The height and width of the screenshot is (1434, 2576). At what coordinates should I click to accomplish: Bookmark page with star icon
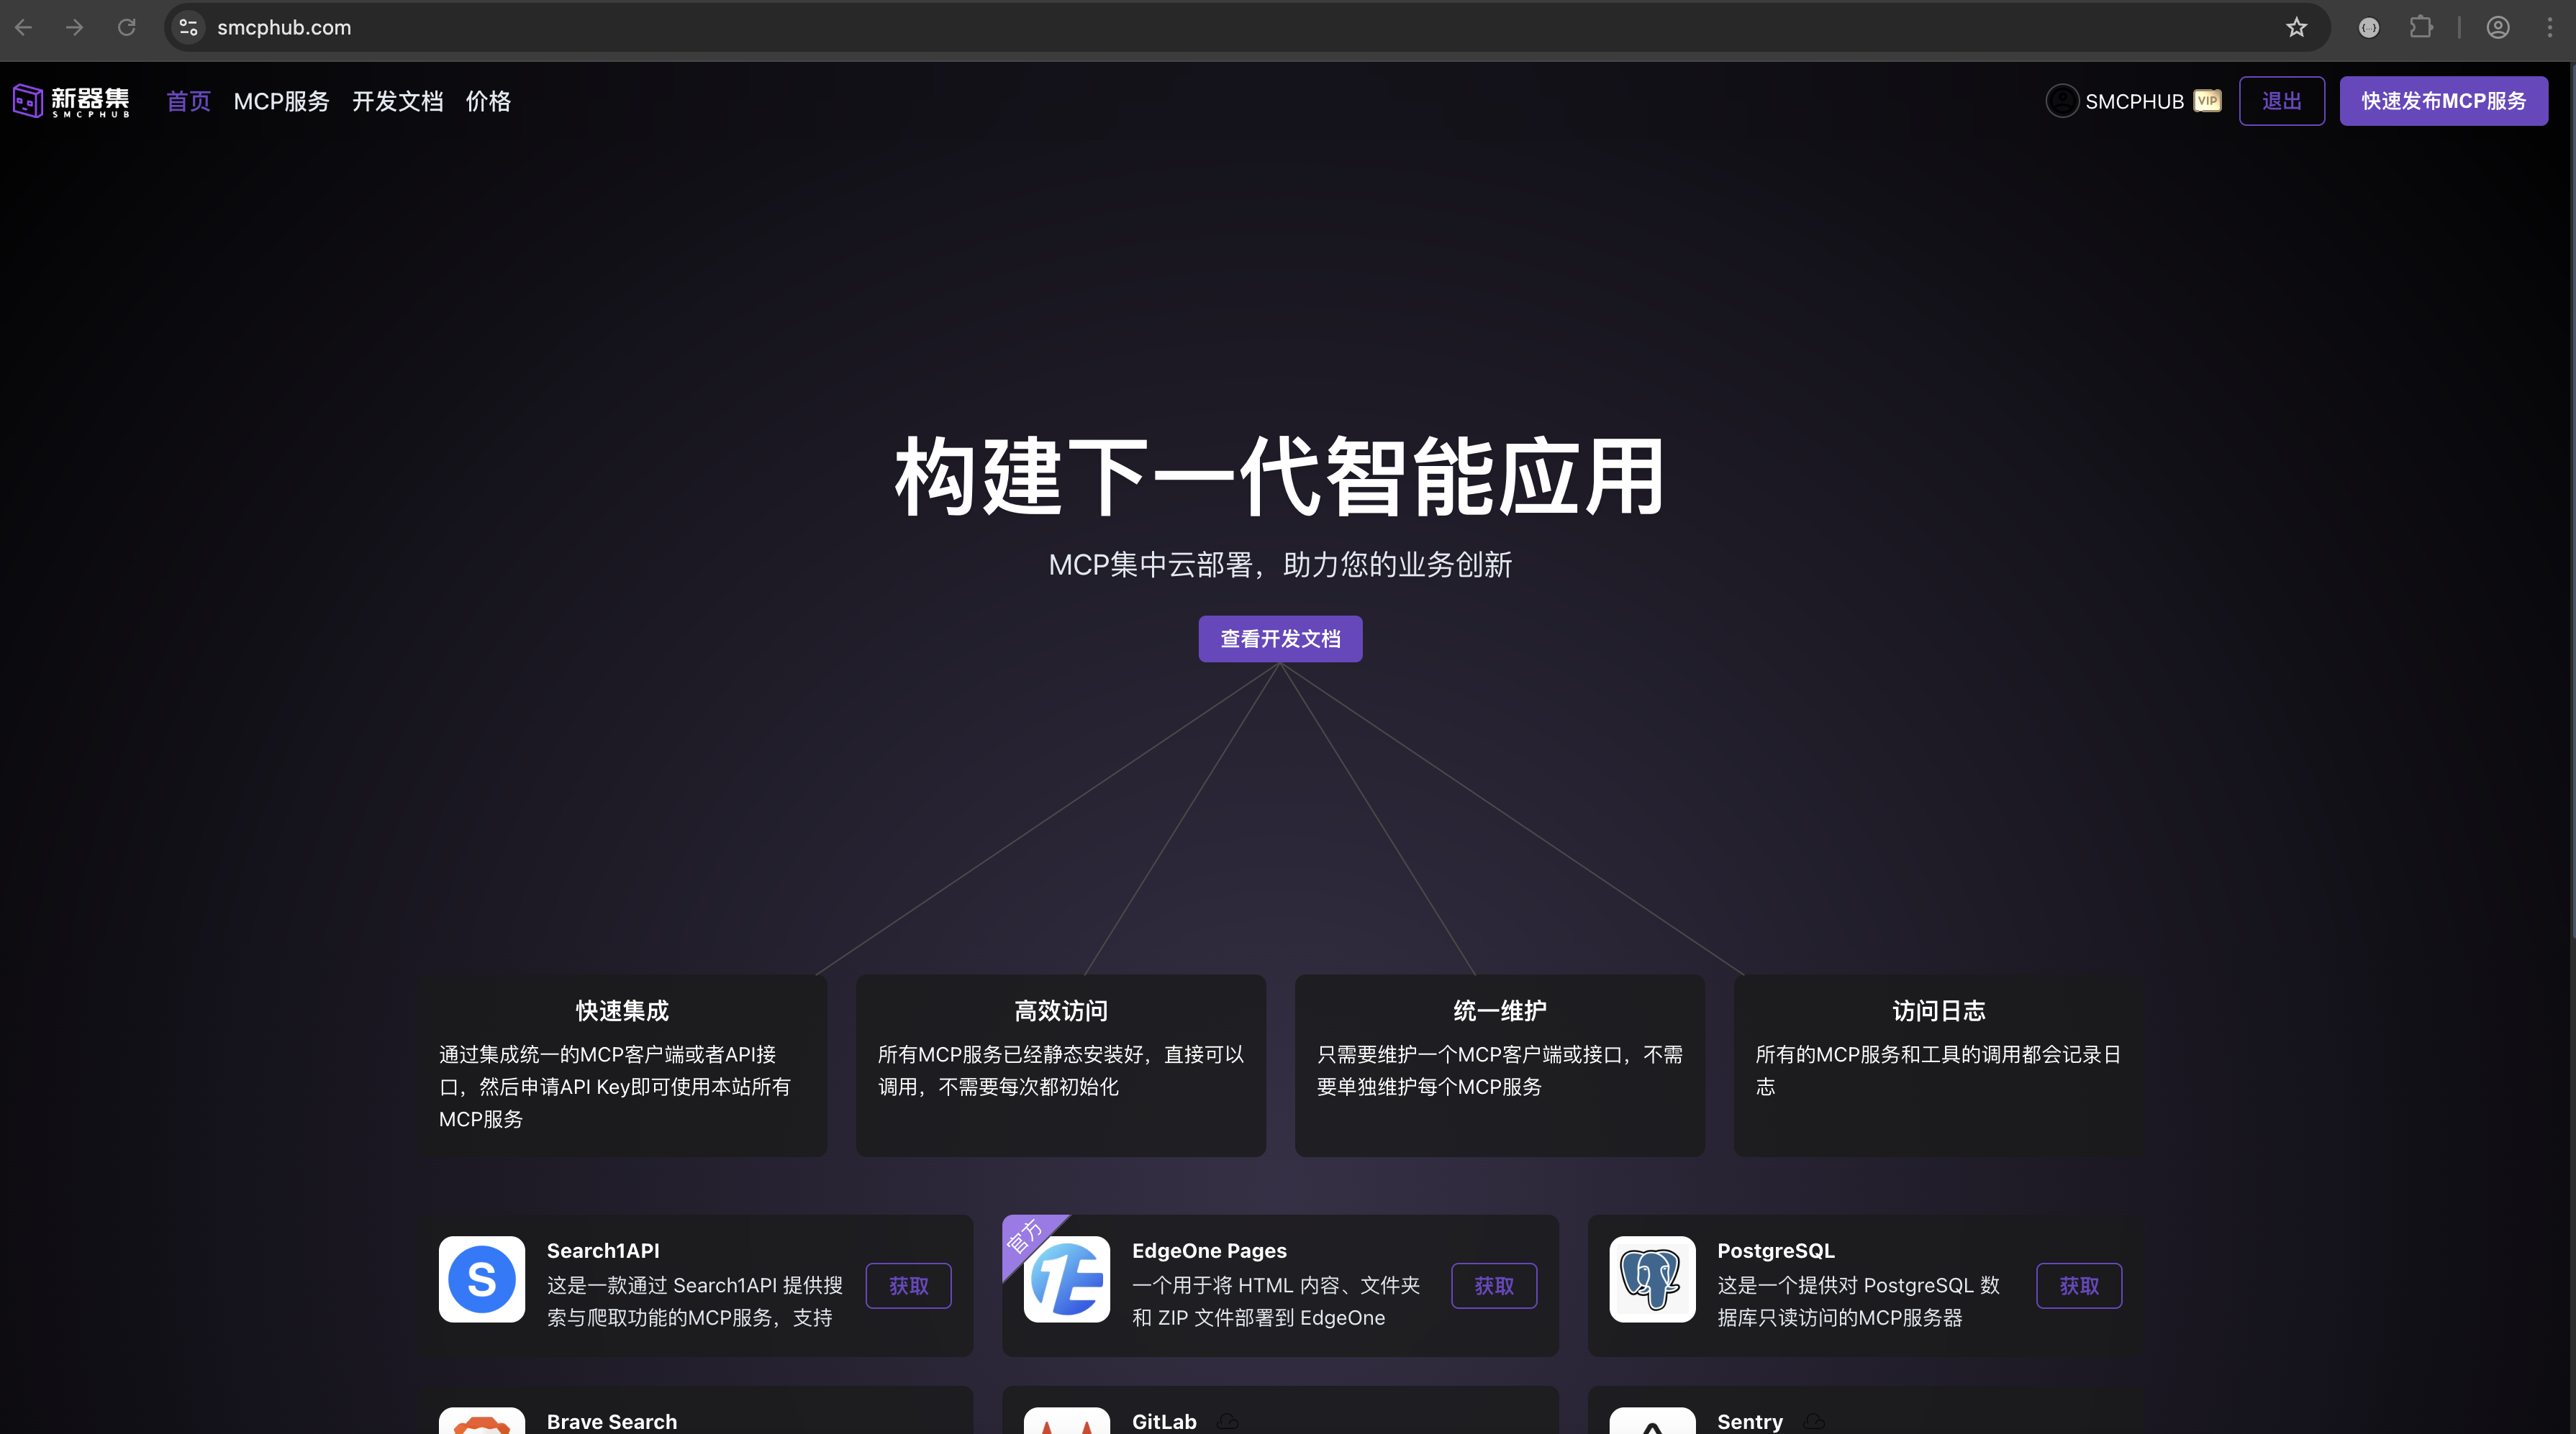coord(2296,28)
